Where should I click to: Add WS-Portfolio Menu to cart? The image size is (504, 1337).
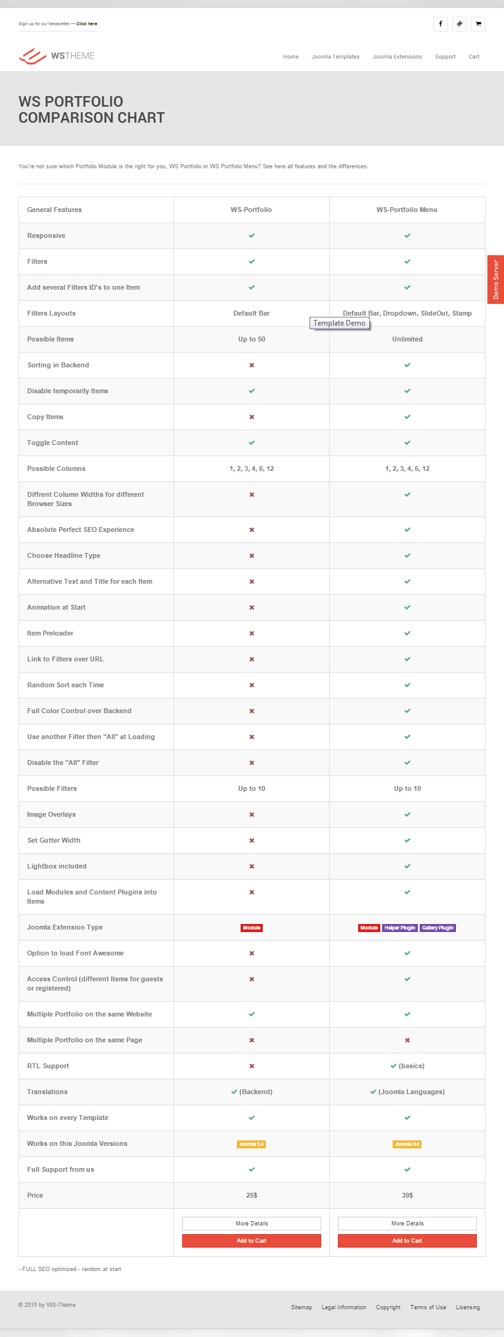point(407,1241)
